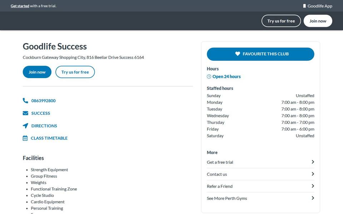Click blue Join now button under address
The width and height of the screenshot is (343, 214).
coord(37,72)
